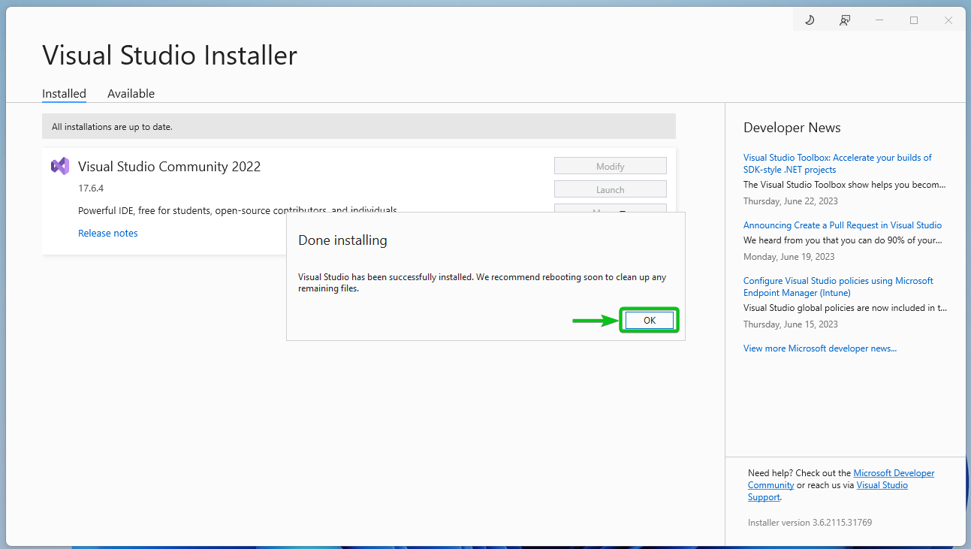The width and height of the screenshot is (971, 549).
Task: Minimize the installer window
Action: 879,20
